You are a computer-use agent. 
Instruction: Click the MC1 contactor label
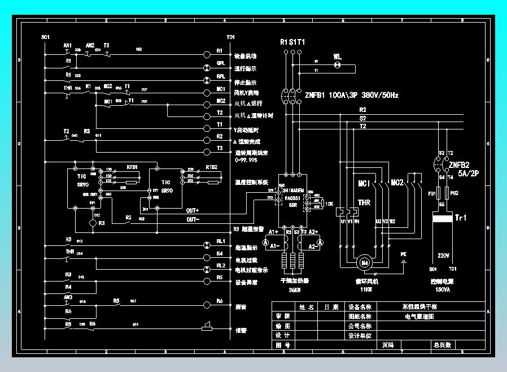point(364,183)
